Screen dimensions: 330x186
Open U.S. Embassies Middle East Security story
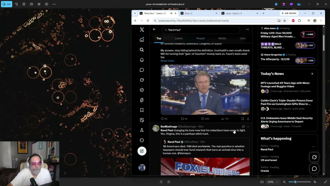point(288,122)
